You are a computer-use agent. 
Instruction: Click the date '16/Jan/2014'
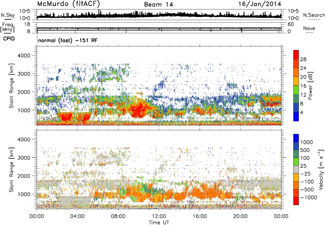click(x=260, y=4)
